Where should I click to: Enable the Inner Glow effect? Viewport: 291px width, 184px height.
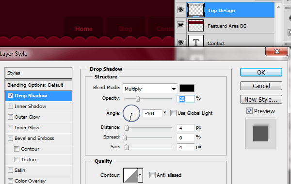[x=10, y=128]
